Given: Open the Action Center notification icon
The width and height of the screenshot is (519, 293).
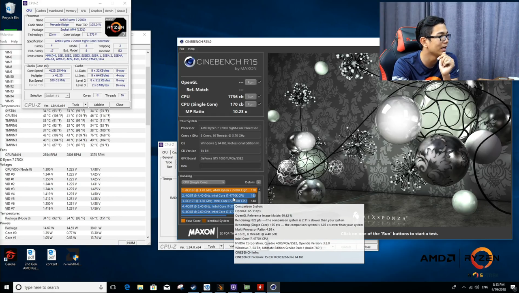Looking at the screenshot, I should 513,287.
